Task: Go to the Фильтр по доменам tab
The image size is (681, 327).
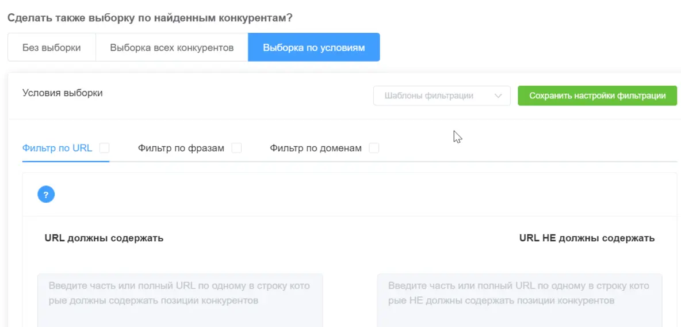Action: point(316,148)
